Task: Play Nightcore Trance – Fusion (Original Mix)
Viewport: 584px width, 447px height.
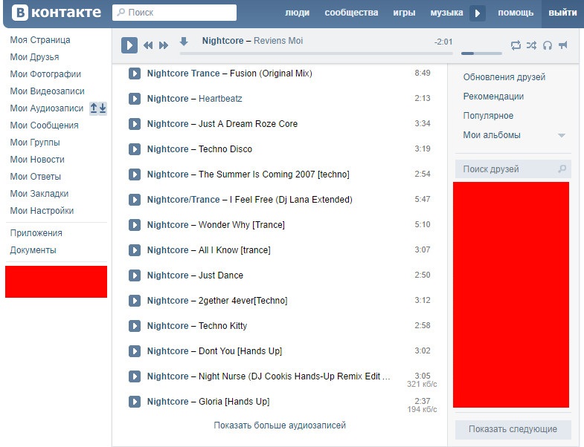Action: (x=135, y=74)
